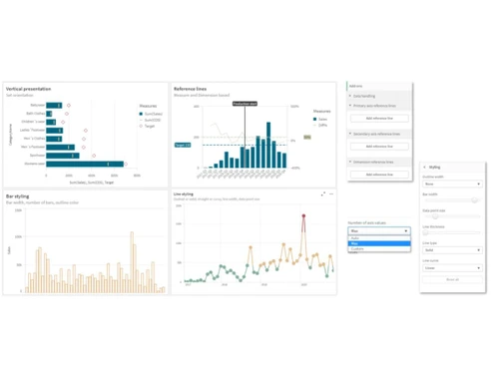Adjust the Data point size slider handle
The width and height of the screenshot is (499, 374).
click(x=435, y=216)
